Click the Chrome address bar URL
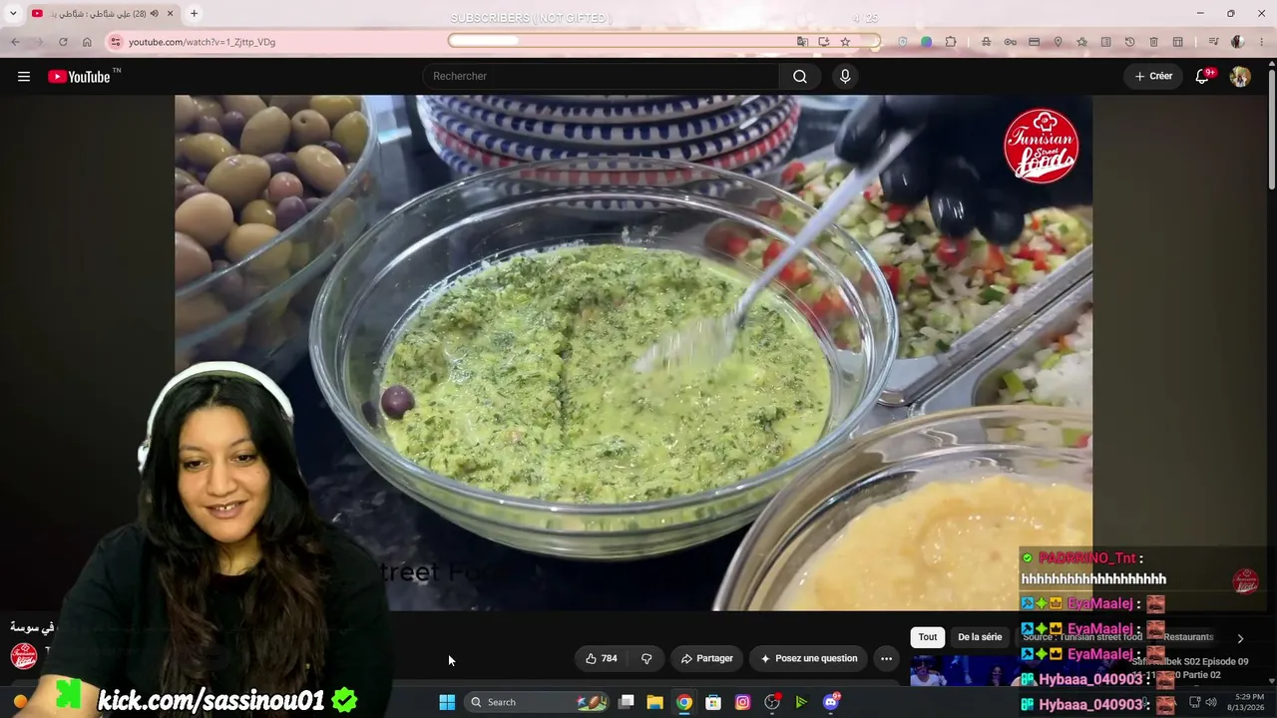Viewport: 1277px width, 718px height. (202, 42)
